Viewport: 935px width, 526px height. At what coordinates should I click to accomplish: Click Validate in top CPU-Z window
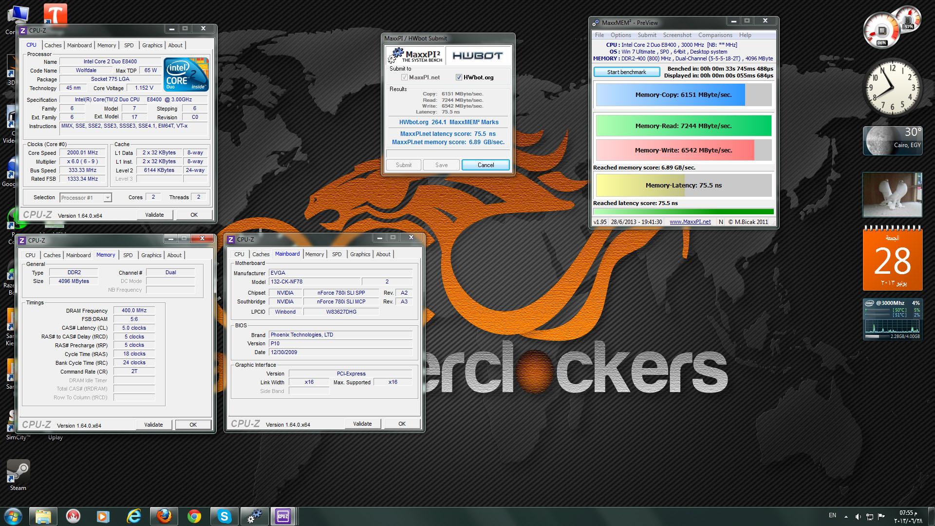(154, 215)
